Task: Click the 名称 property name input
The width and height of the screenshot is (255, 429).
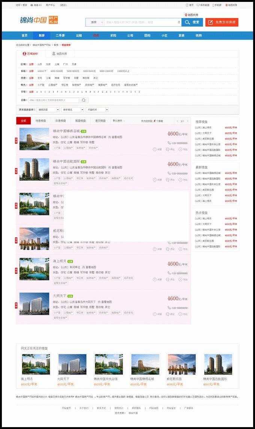Action: tap(54, 100)
